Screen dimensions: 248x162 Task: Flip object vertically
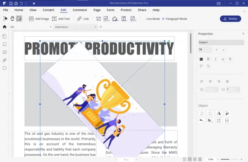[227, 113]
